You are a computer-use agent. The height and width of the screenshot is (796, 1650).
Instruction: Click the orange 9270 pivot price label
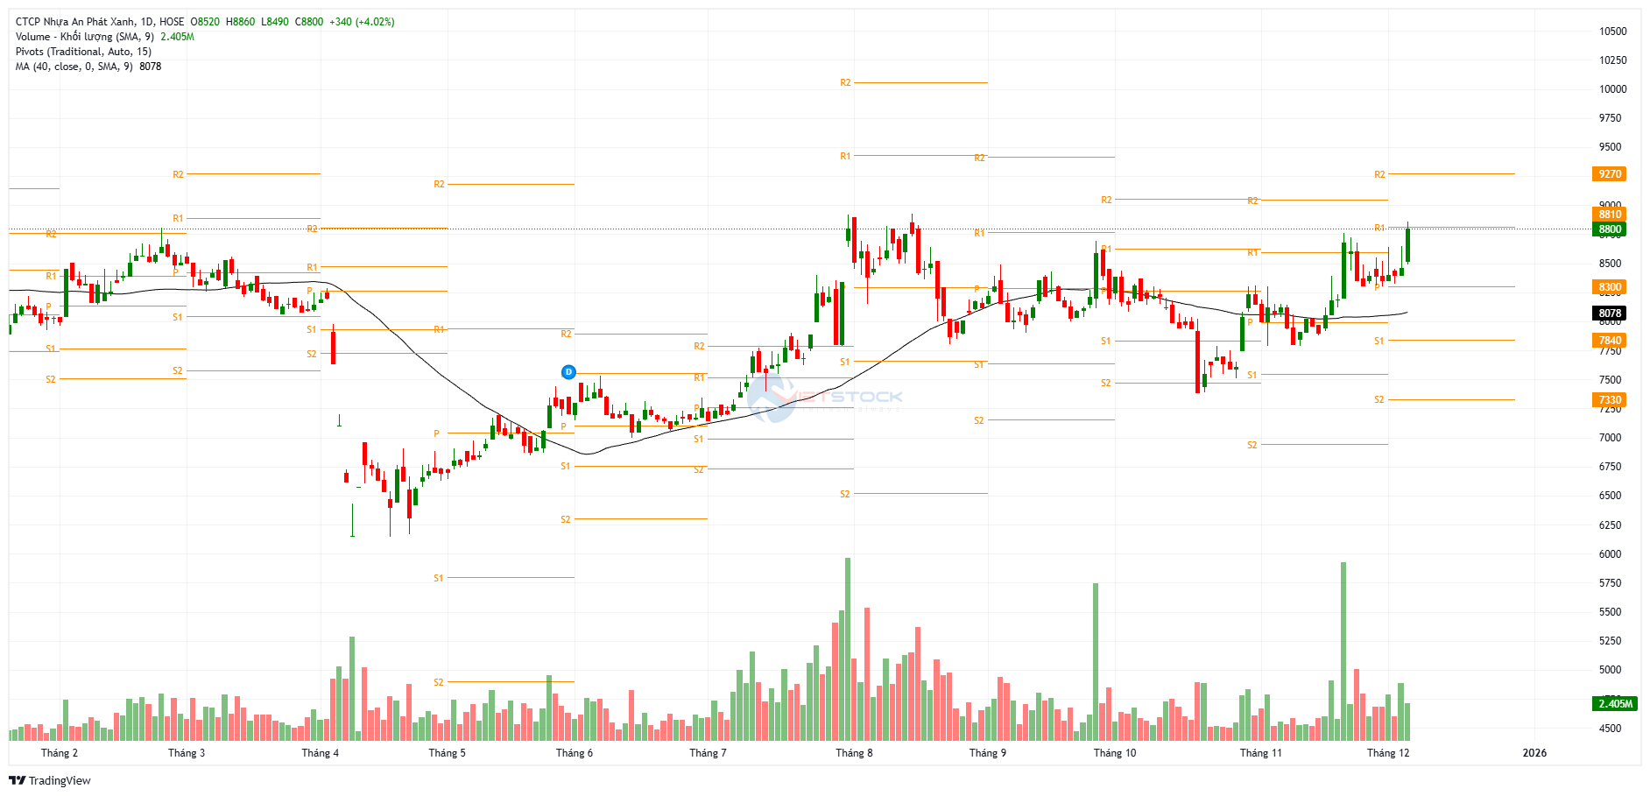click(1610, 174)
